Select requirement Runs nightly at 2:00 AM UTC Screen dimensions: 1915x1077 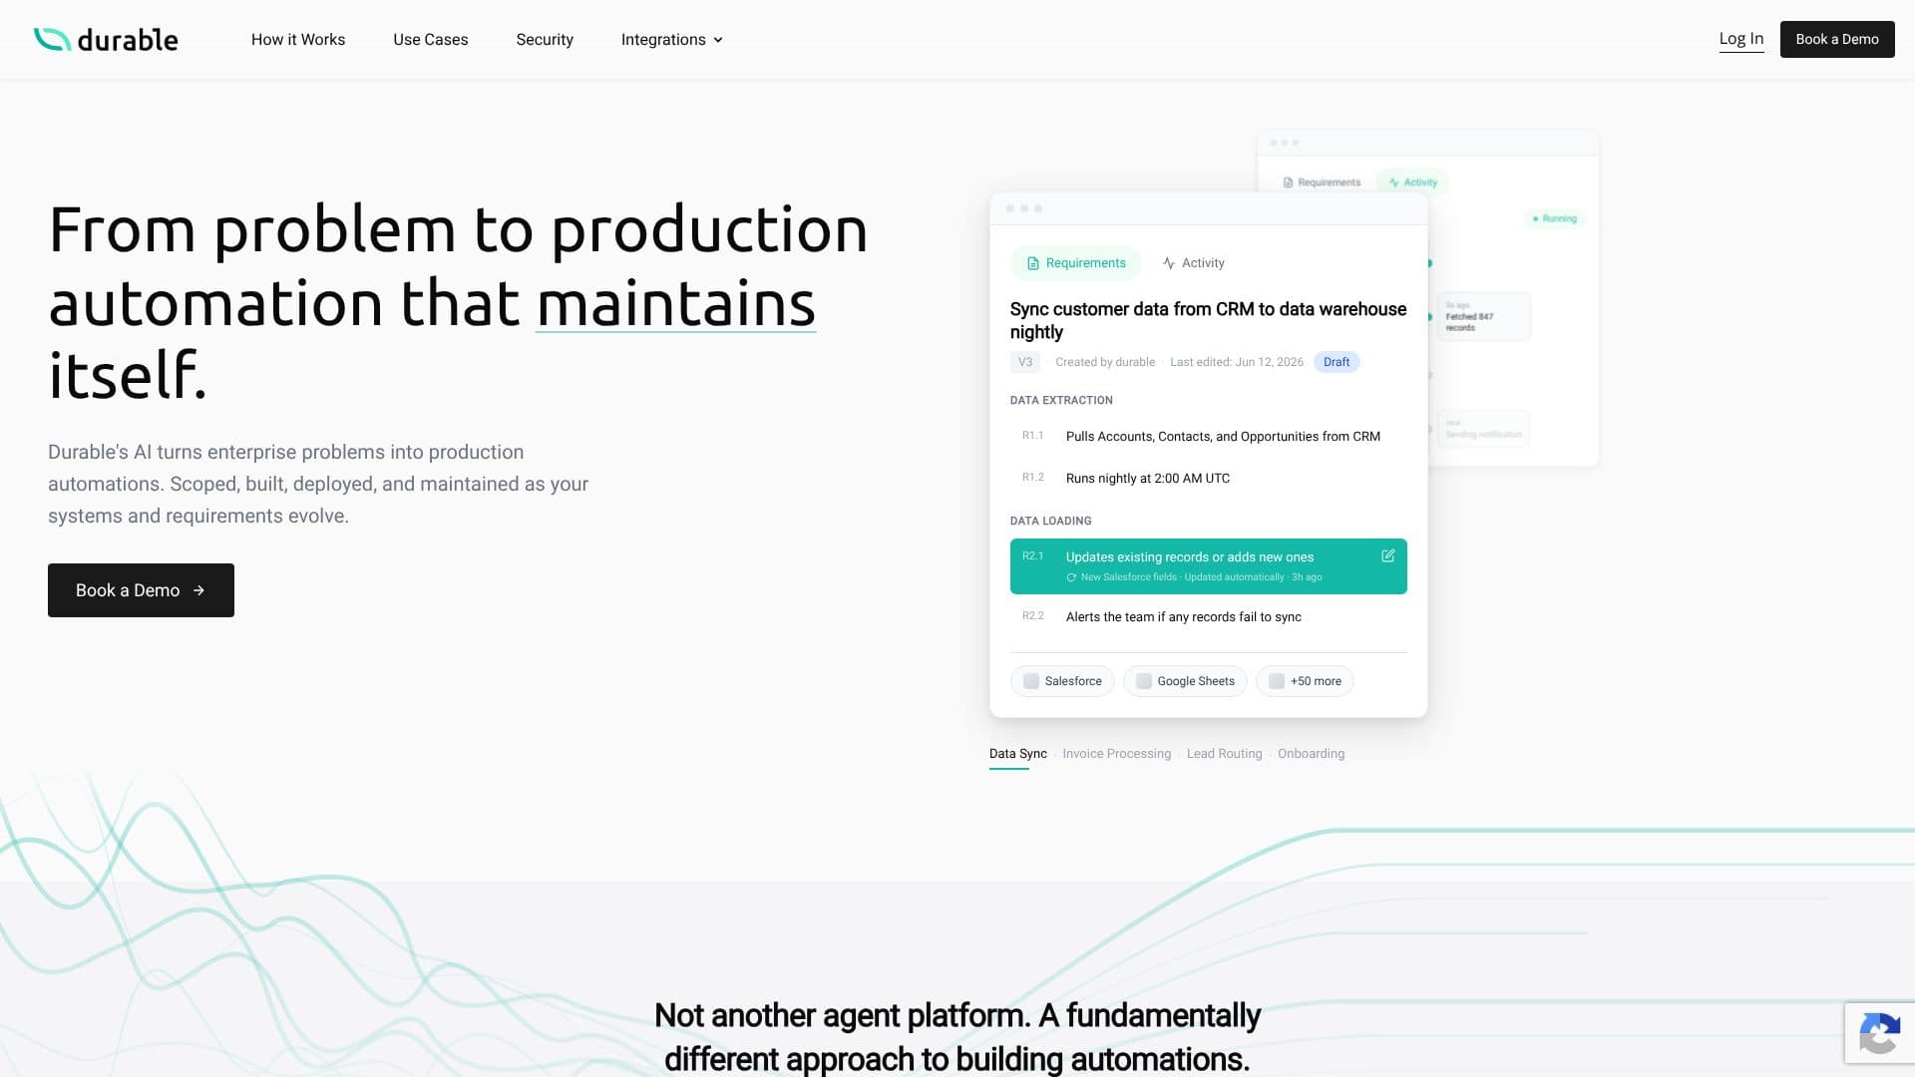(x=1208, y=479)
